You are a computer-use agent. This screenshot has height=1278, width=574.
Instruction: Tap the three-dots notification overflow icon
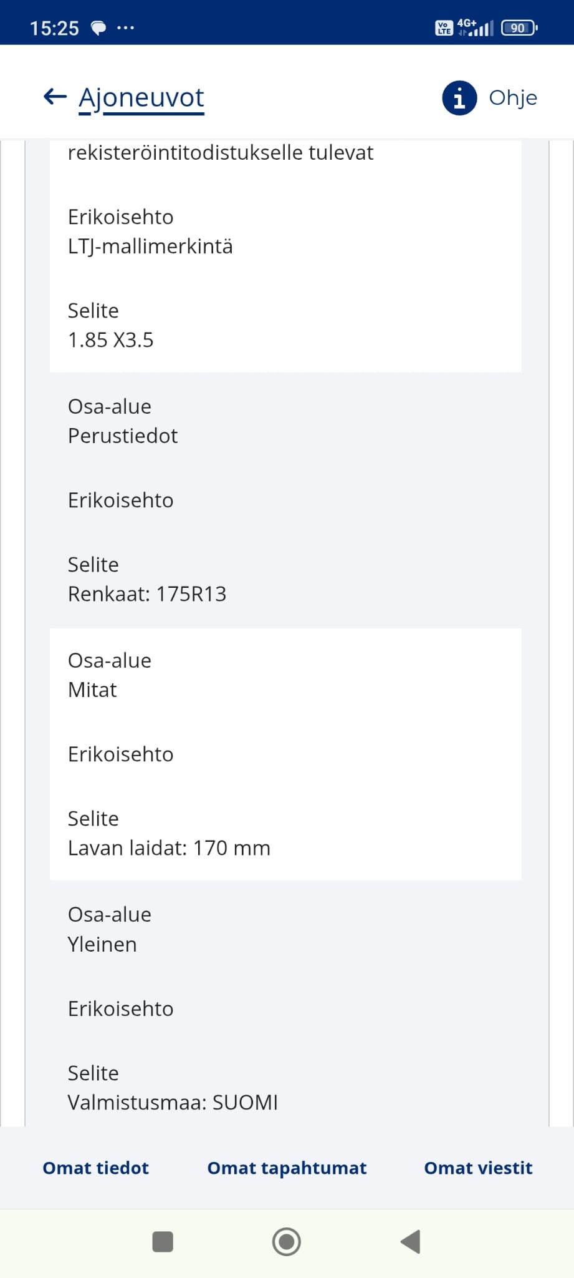[x=125, y=28]
